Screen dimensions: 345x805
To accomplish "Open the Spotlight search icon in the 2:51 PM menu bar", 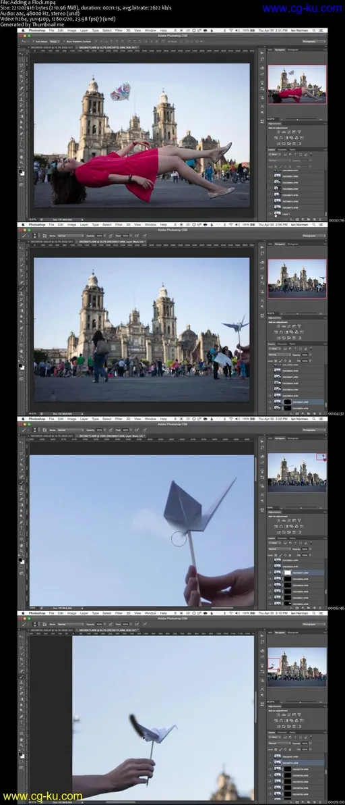I will pos(314,30).
